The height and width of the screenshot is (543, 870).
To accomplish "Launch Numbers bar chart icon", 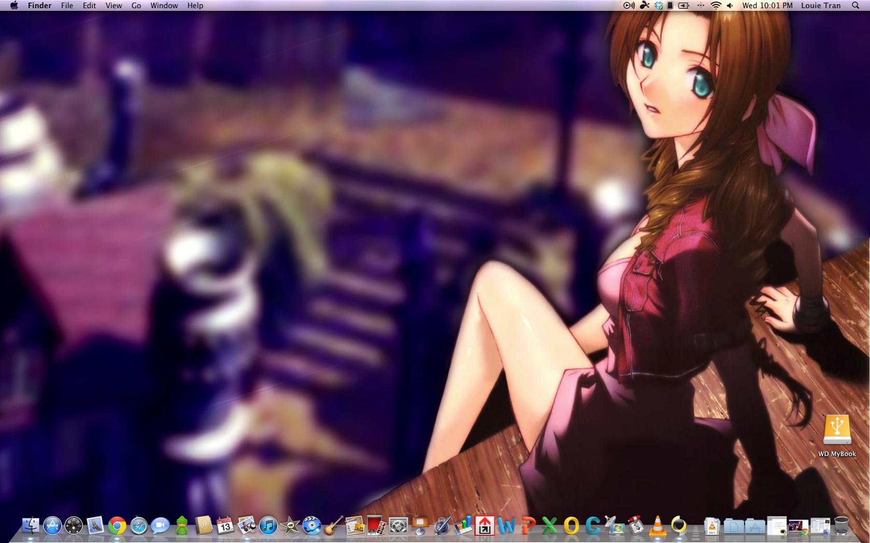I will coord(463,526).
